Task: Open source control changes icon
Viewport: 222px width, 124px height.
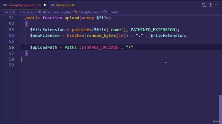Action: tap(204, 5)
